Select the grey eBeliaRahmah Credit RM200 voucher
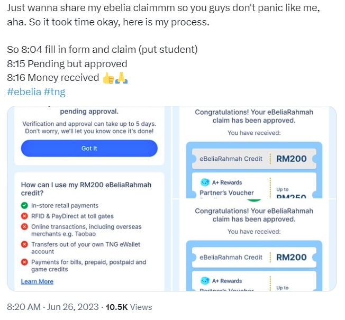The height and width of the screenshot is (320, 345). (x=254, y=159)
